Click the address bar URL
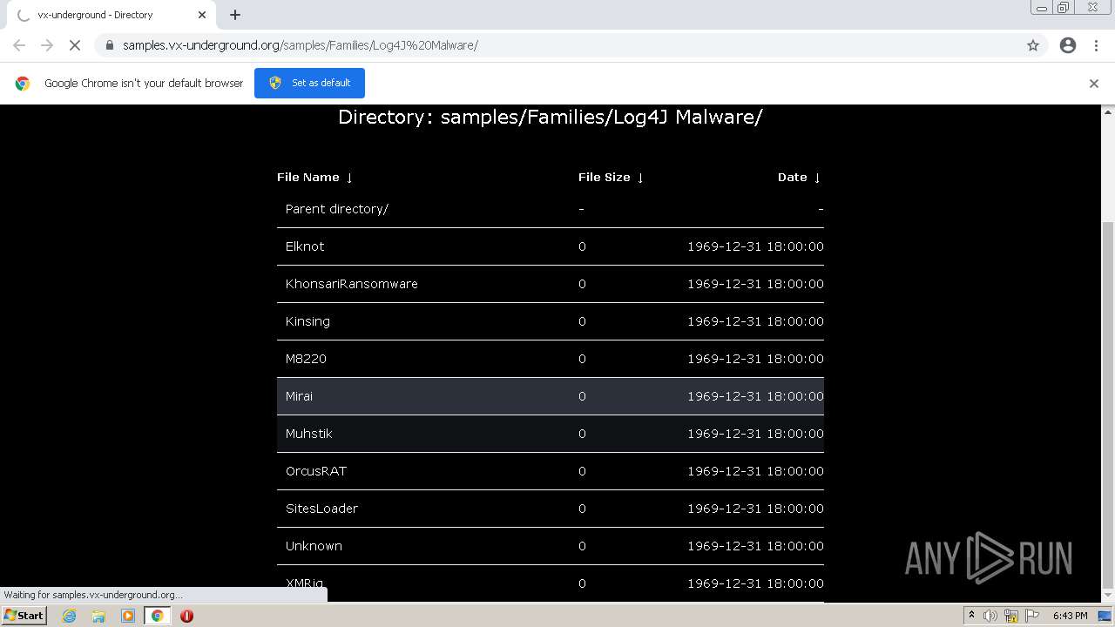The width and height of the screenshot is (1115, 627). tap(300, 45)
